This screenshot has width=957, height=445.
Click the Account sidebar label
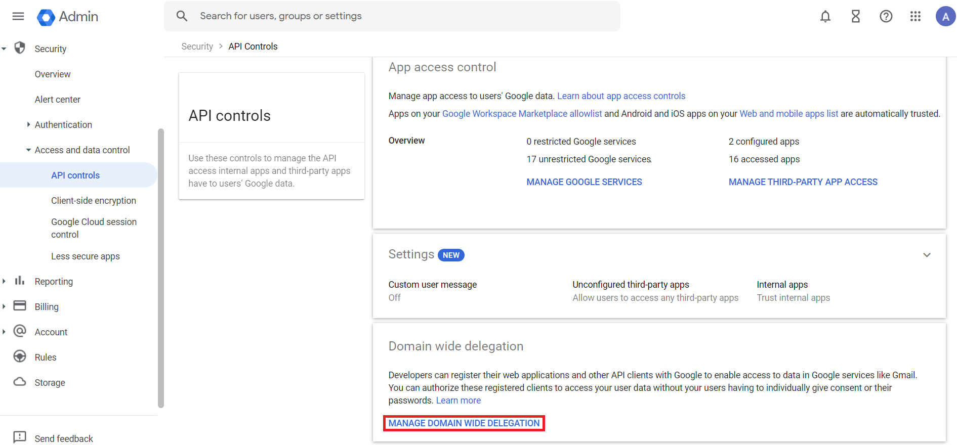[51, 332]
